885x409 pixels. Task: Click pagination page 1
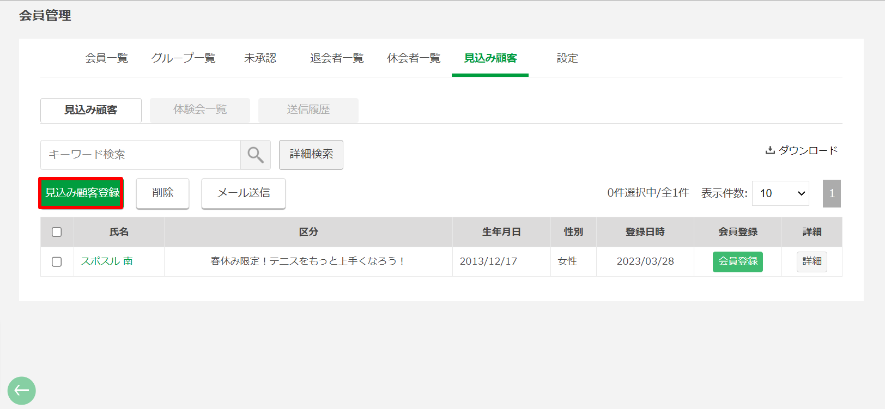click(x=832, y=193)
